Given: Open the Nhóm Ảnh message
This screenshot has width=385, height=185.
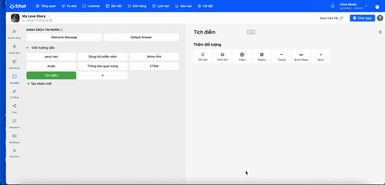Looking at the screenshot, I should click(154, 57).
